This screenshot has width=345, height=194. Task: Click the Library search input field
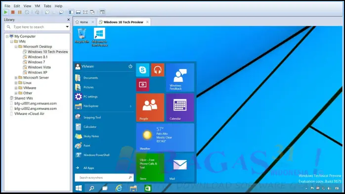coord(37,27)
